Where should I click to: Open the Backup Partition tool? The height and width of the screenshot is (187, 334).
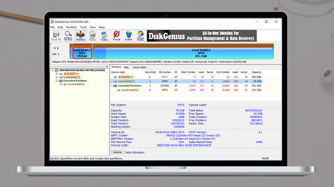[140, 36]
